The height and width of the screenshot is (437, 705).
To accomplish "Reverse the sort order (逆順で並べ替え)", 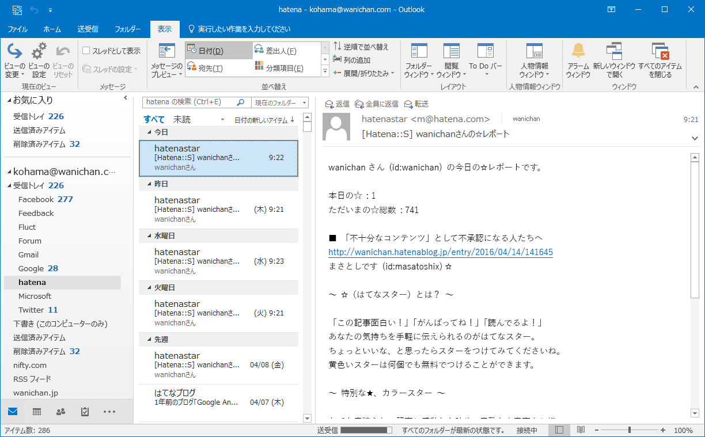I will point(361,47).
